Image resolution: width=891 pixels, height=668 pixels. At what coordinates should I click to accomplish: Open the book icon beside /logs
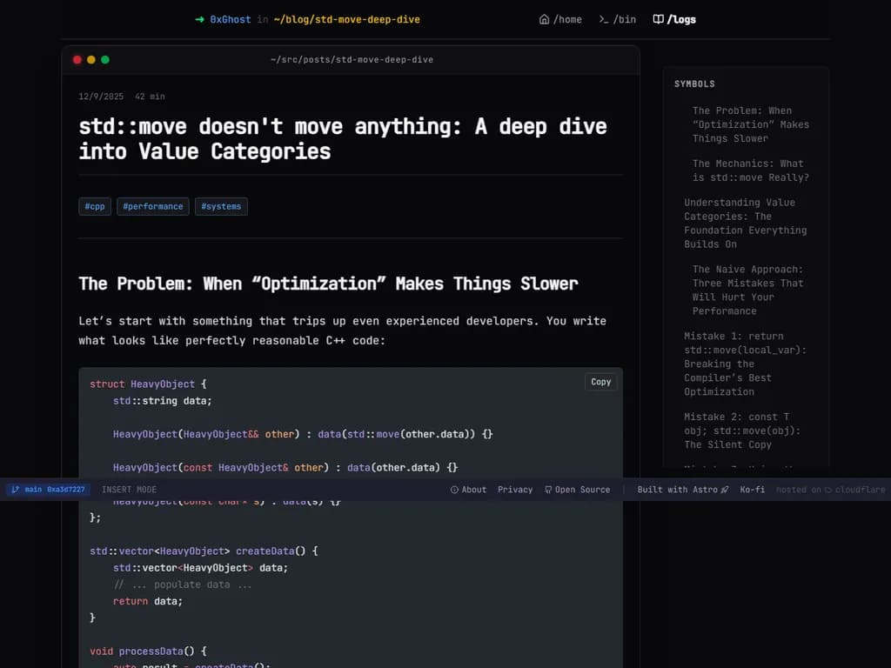[x=660, y=19]
